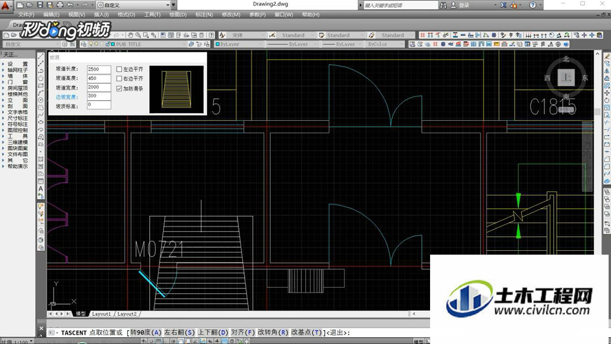Expand the 楼梯其他 menu in 天正 panel
Image resolution: width=611 pixels, height=344 pixels.
[x=18, y=94]
